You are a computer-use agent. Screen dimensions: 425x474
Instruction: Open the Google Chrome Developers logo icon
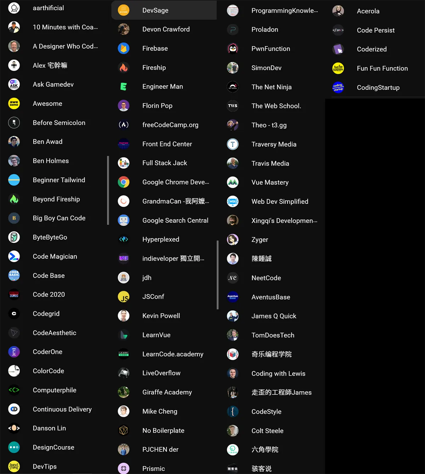click(x=124, y=182)
